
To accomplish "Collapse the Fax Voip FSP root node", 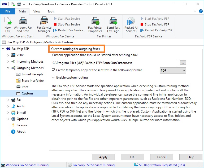I will [x=3, y=49].
